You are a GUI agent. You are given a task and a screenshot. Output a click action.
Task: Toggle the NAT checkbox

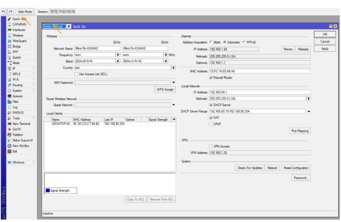pos(211,118)
